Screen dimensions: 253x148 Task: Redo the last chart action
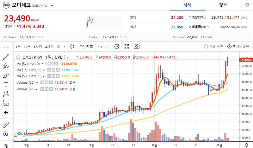coord(107,47)
